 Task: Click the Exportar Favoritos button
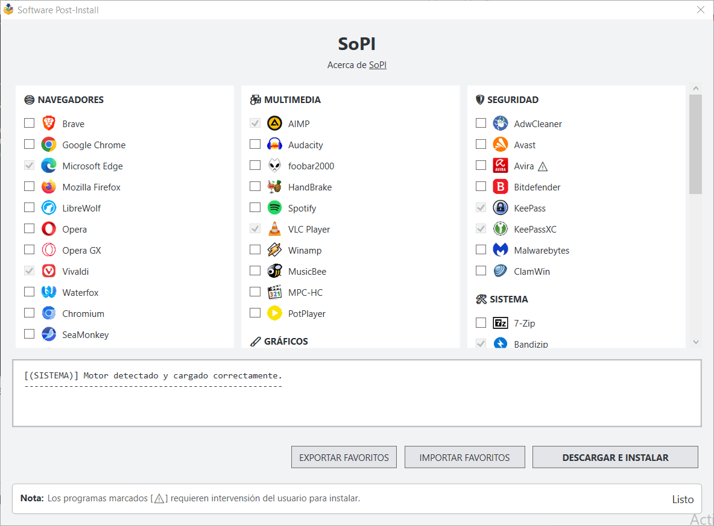[344, 457]
